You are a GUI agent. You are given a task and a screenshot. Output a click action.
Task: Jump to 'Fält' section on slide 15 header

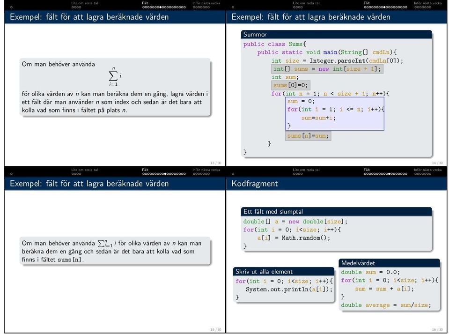click(x=145, y=170)
